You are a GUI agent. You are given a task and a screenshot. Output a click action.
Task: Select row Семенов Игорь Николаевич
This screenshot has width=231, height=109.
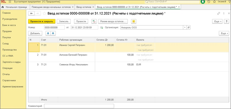129,67
